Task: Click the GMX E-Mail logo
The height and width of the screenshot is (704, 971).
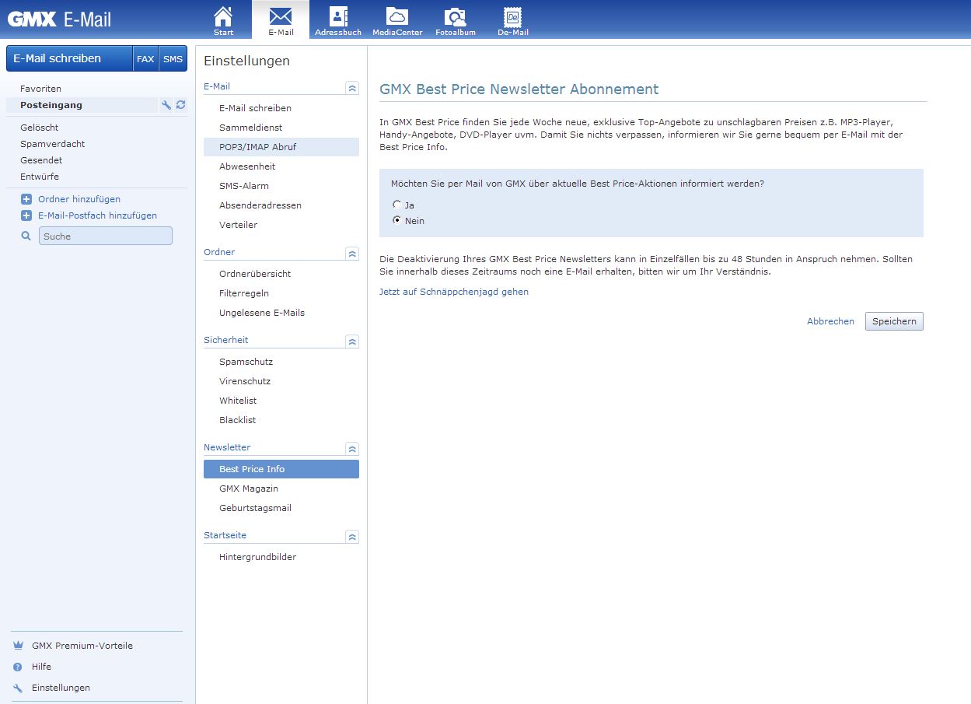Action: [x=59, y=19]
